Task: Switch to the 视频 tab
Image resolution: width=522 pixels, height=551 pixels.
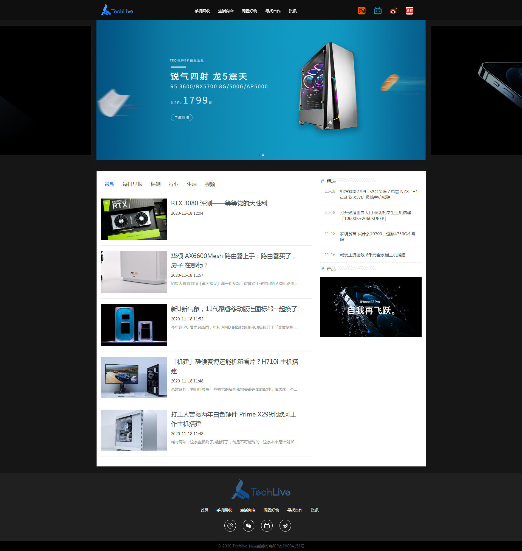Action: (x=210, y=184)
